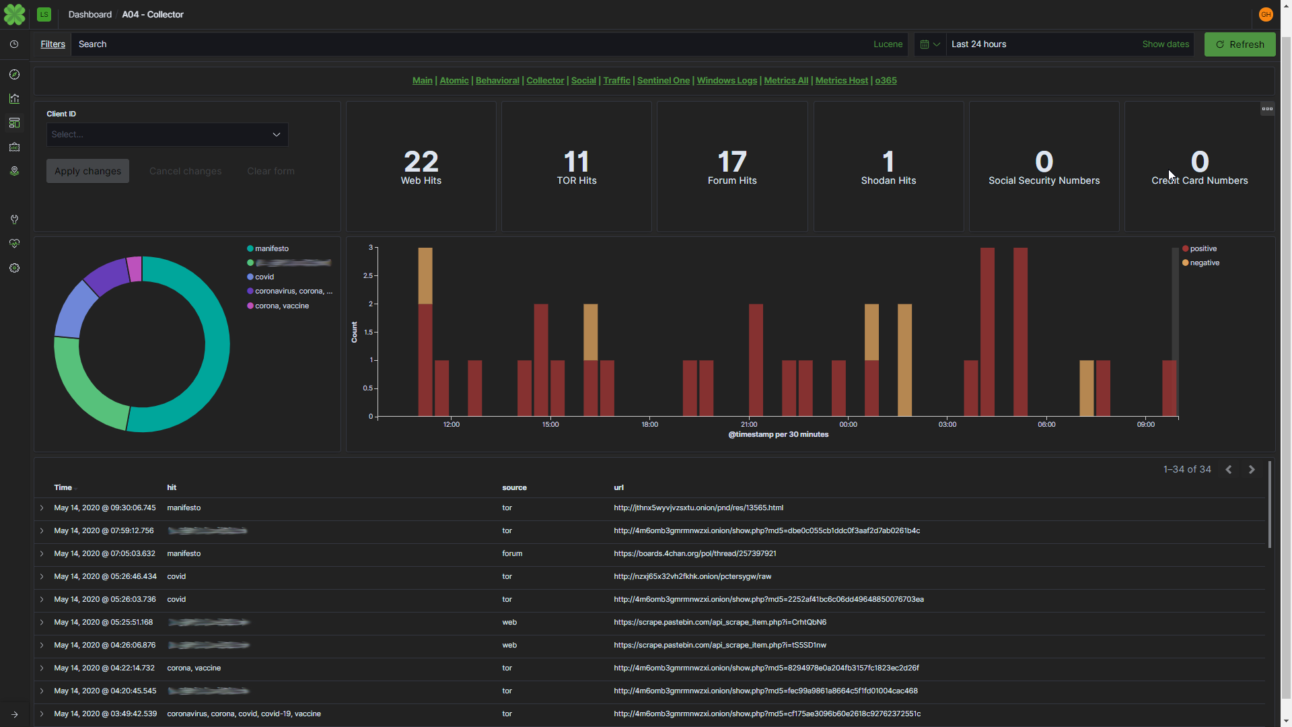Expand the 04:22:14.732 corona, vaccine row
Image resolution: width=1292 pixels, height=727 pixels.
tap(42, 668)
